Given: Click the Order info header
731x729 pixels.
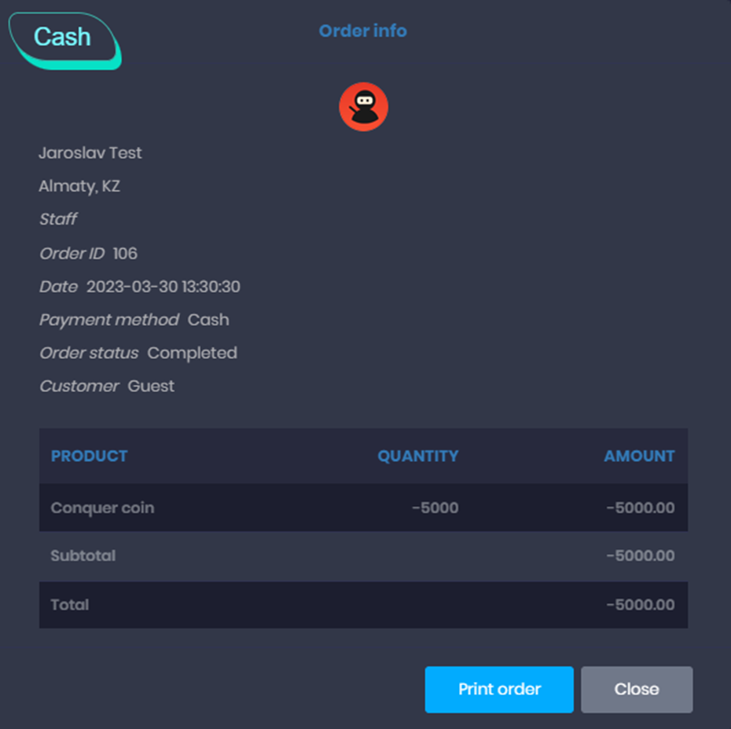Looking at the screenshot, I should click(x=362, y=31).
